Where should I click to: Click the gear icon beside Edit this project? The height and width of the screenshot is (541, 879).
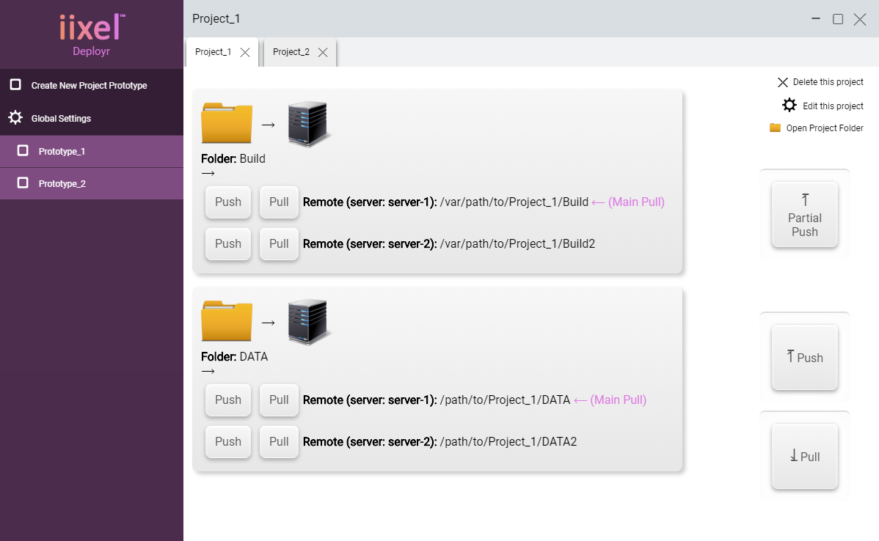(x=789, y=106)
